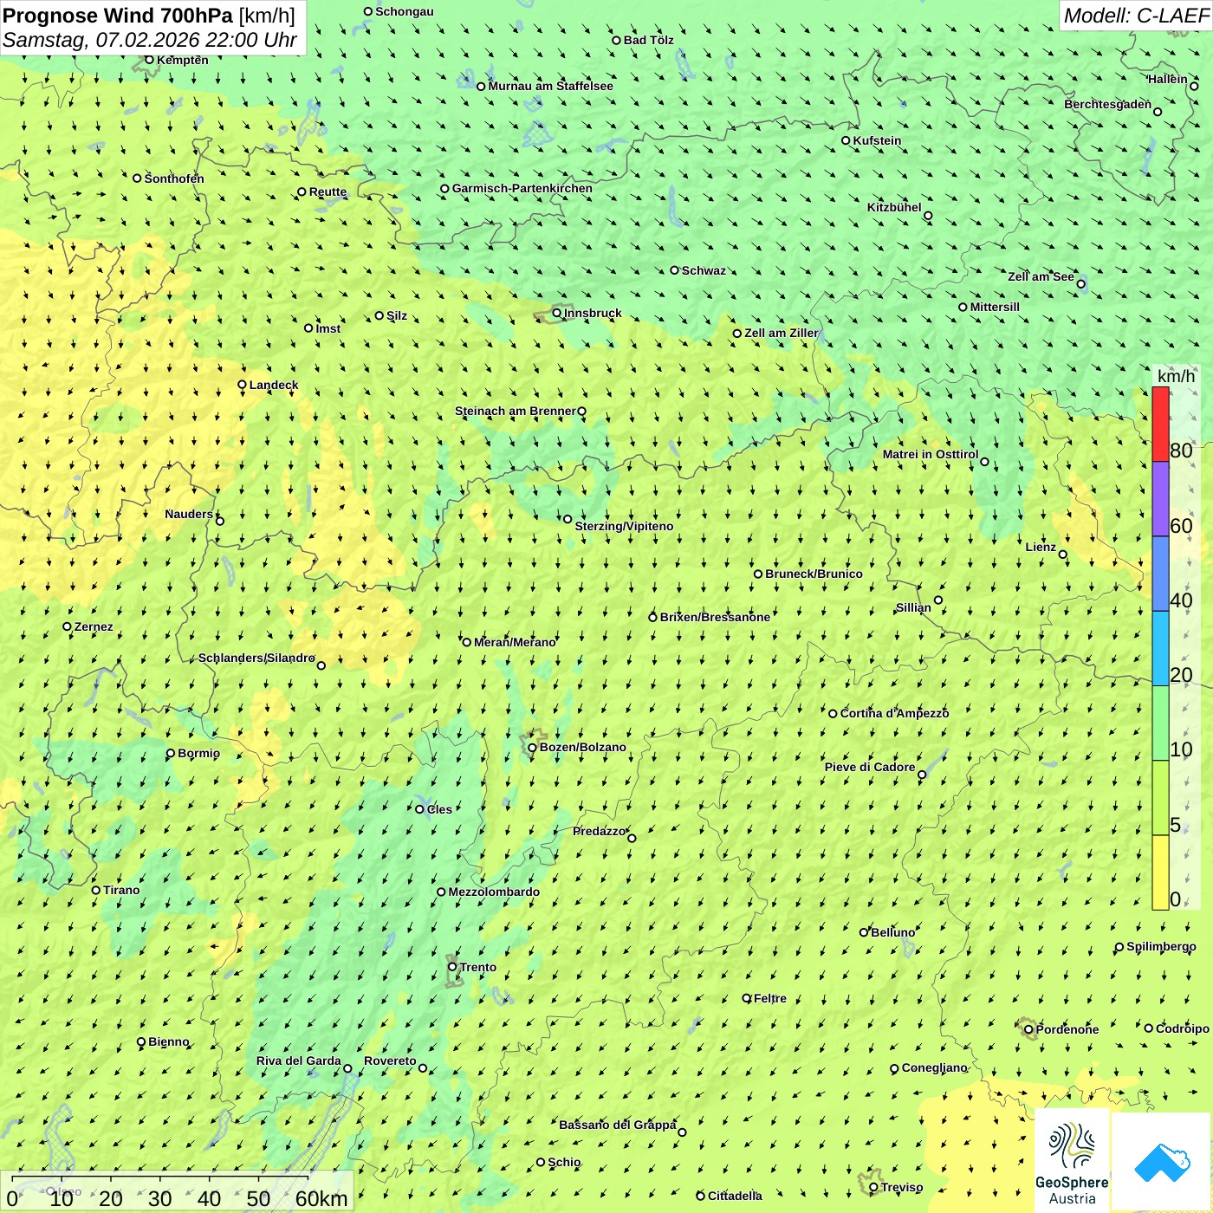The image size is (1213, 1213).
Task: Click the Landeck town label
Action: 274,385
